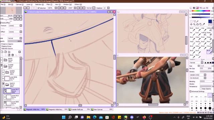Select the Color picker eyedropper tool
The image size is (214, 120).
click(204, 24)
